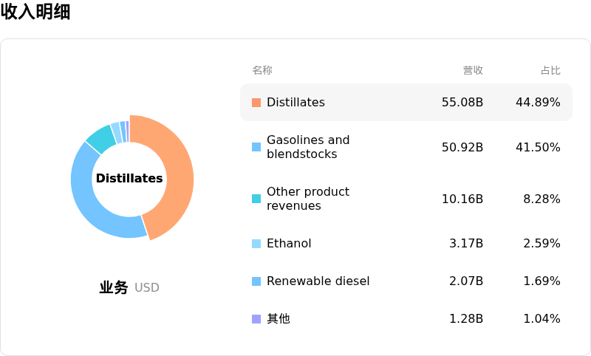The width and height of the screenshot is (591, 356).
Task: Click the Renewable diesel row name
Action: (318, 281)
